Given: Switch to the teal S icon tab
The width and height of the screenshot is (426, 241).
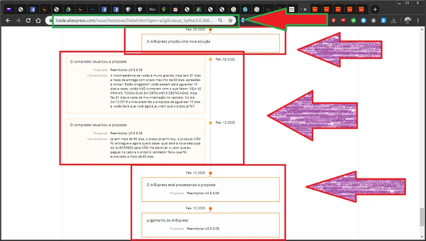Looking at the screenshot, I should click(x=245, y=9).
